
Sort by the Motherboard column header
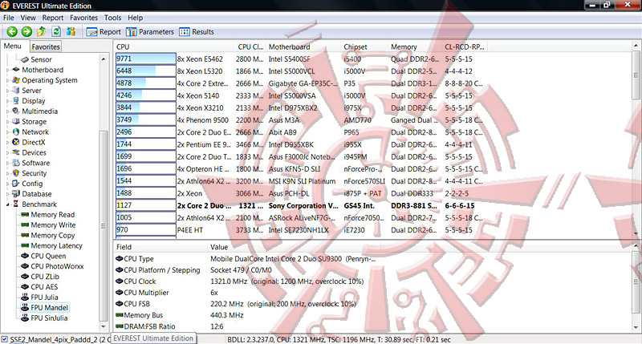point(303,47)
